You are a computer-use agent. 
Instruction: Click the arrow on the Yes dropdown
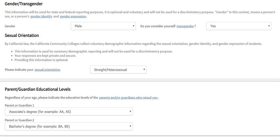pos(269,26)
